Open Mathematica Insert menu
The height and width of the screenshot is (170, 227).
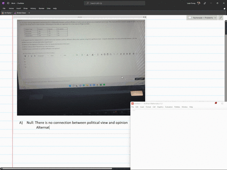click(142, 107)
